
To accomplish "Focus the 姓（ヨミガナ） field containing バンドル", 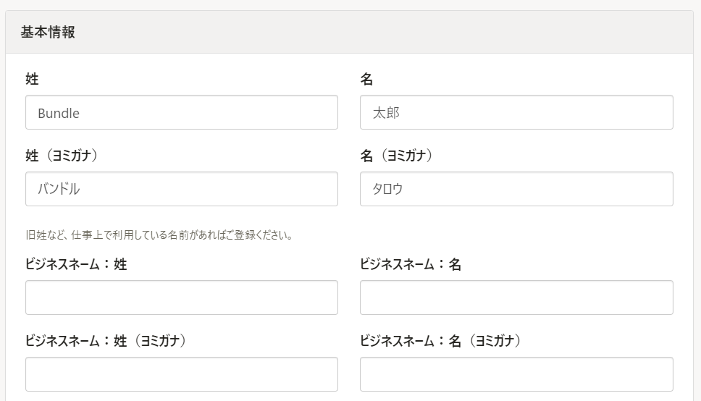I will pos(181,189).
